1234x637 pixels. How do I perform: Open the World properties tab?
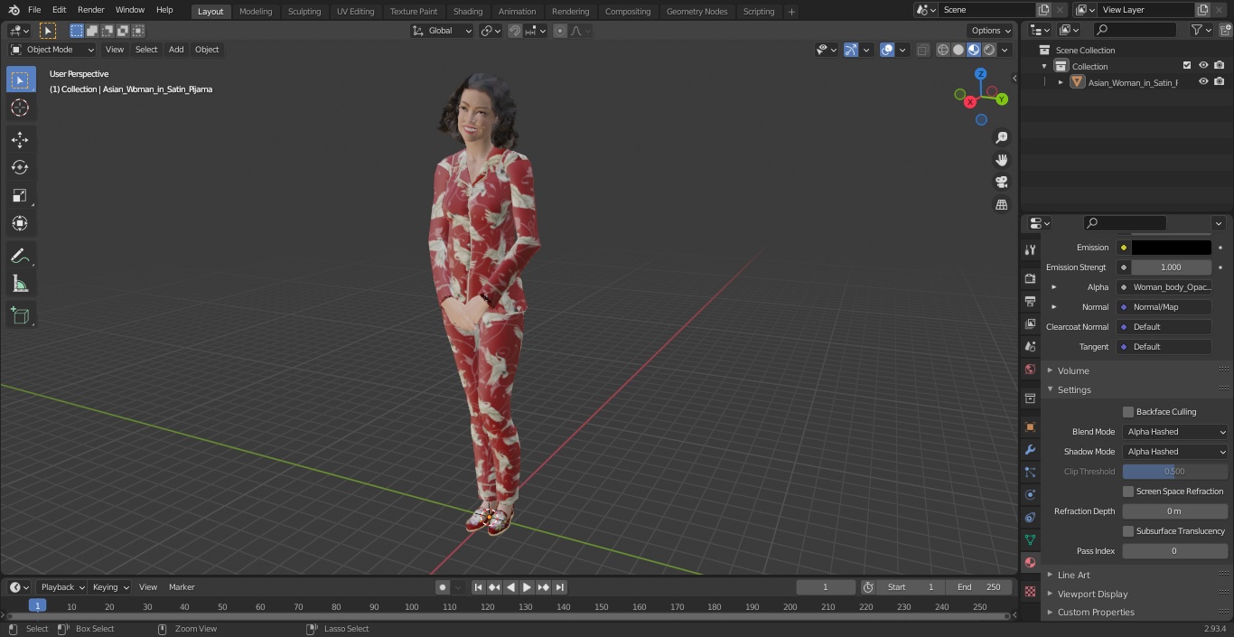tap(1030, 369)
